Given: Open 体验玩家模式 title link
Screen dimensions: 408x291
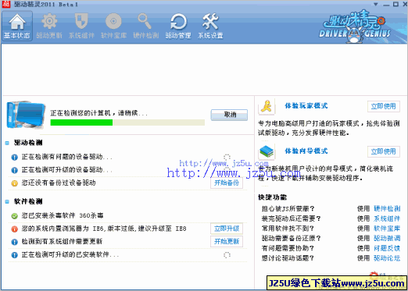Looking at the screenshot, I should pyautogui.click(x=306, y=106).
